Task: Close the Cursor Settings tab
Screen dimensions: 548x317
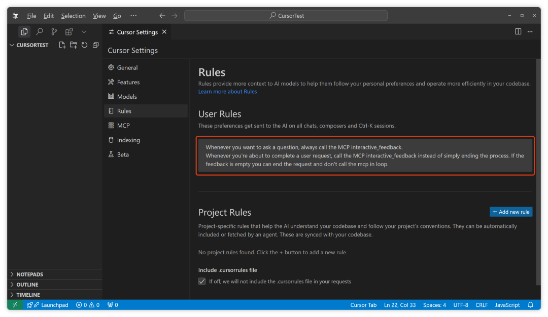Action: (164, 32)
